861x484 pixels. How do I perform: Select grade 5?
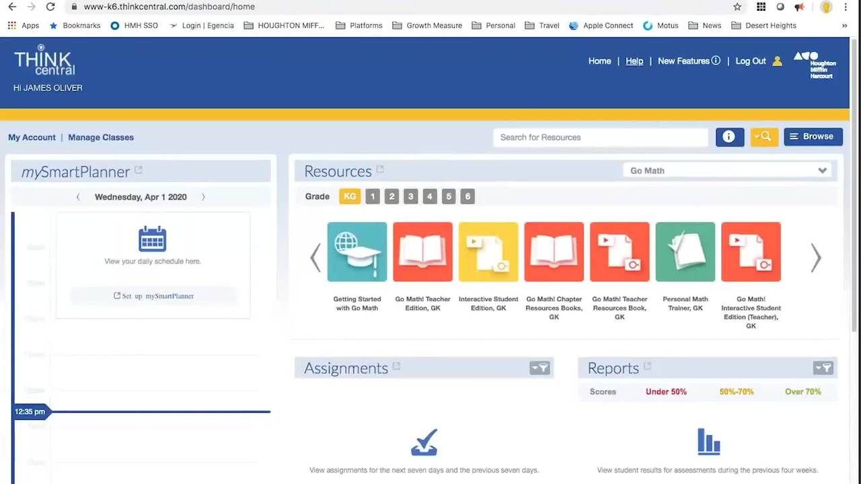449,196
